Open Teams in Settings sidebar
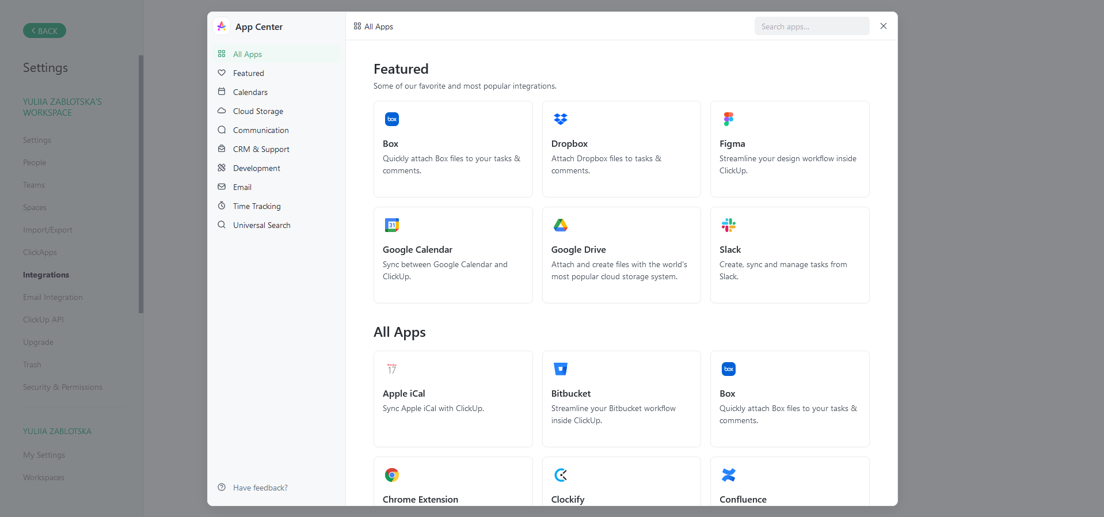Image resolution: width=1104 pixels, height=517 pixels. (34, 185)
